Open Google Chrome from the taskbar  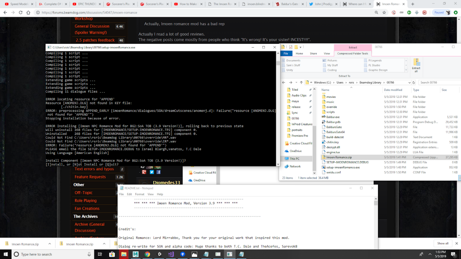(147, 254)
